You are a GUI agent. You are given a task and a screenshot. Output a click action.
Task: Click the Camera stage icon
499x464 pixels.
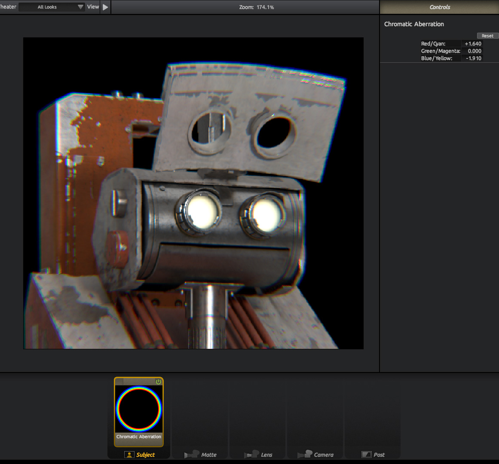point(305,455)
